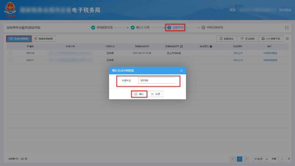Confirm with the 确认 button

[139, 94]
